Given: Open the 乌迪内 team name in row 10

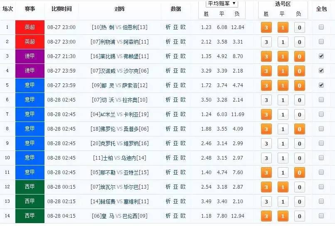Looking at the screenshot, I should (128, 158).
